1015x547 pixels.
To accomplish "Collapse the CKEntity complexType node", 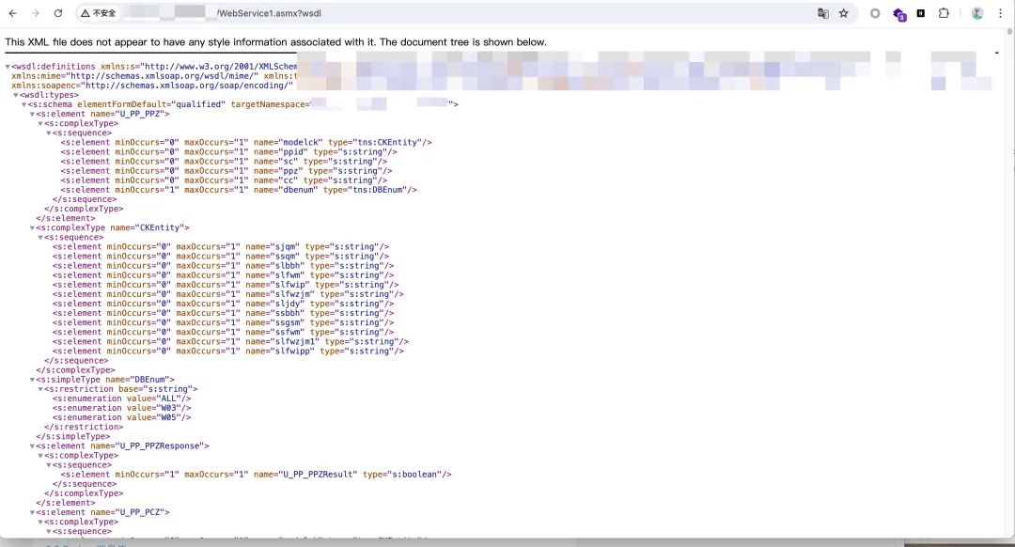I will (33, 227).
